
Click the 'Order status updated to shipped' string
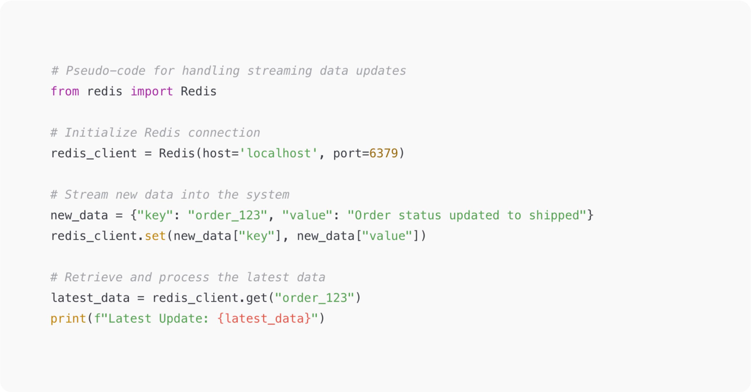466,215
